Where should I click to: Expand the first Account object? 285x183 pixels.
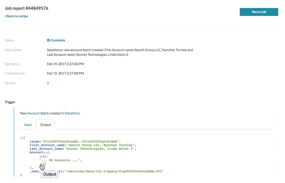41,156
